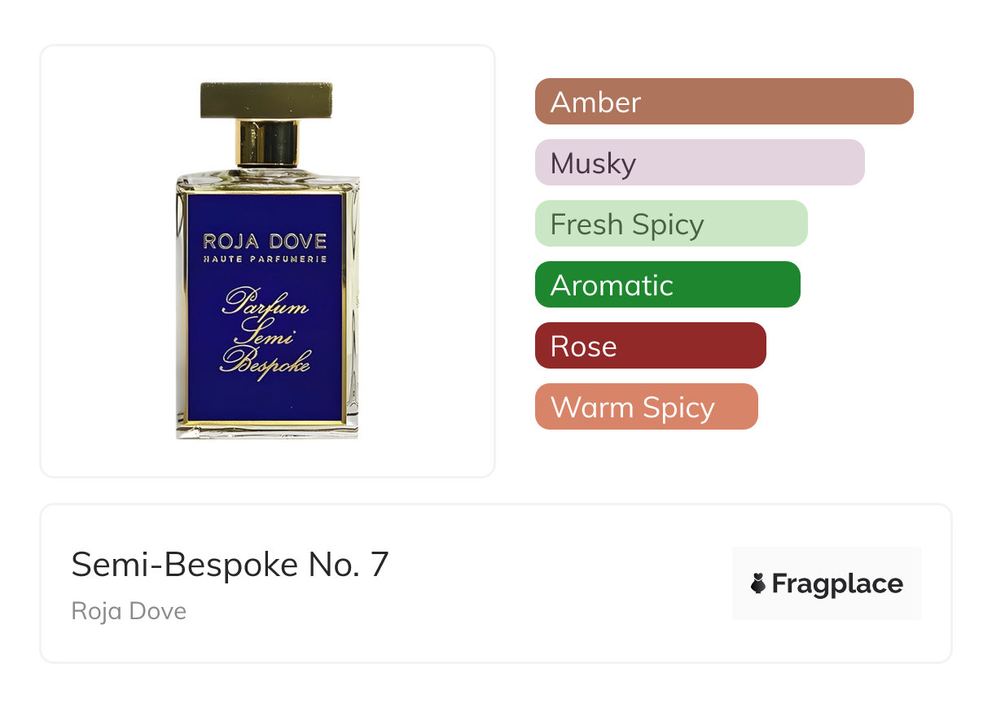Click the Fresh Spicy accord bar

[x=670, y=224]
